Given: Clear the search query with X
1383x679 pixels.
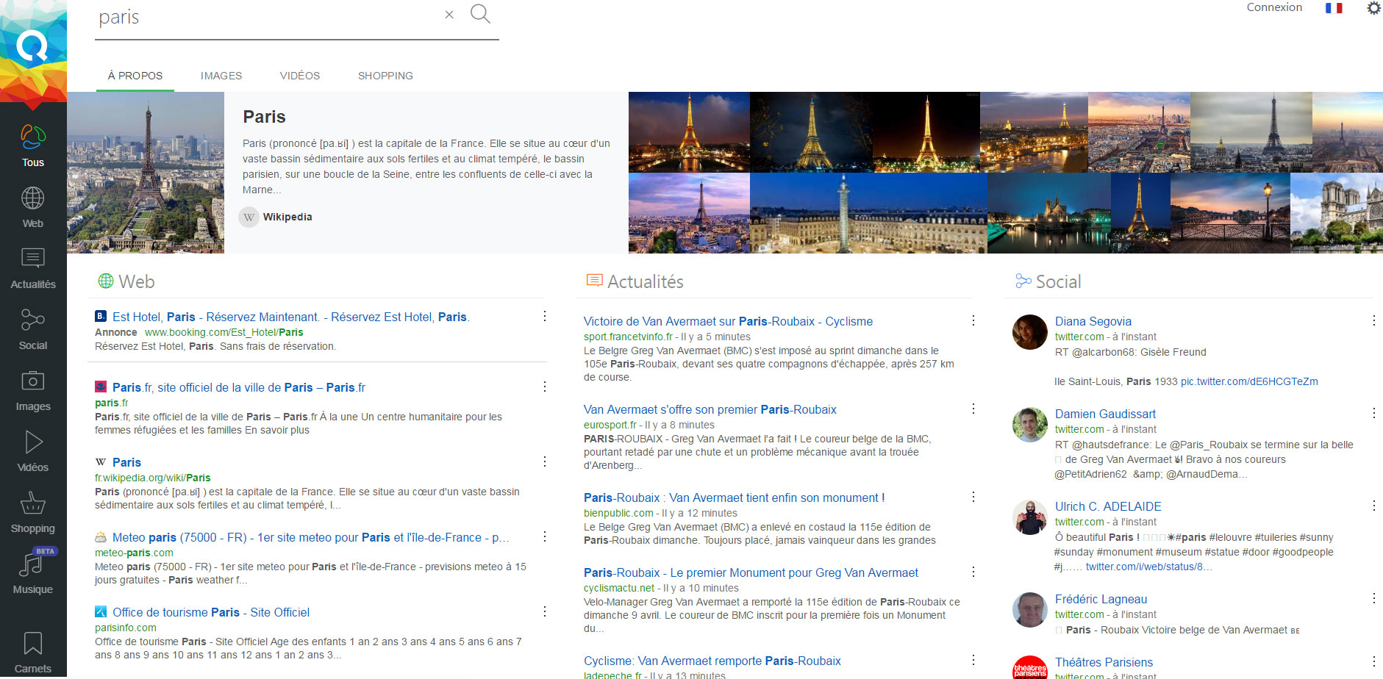Looking at the screenshot, I should (x=449, y=15).
